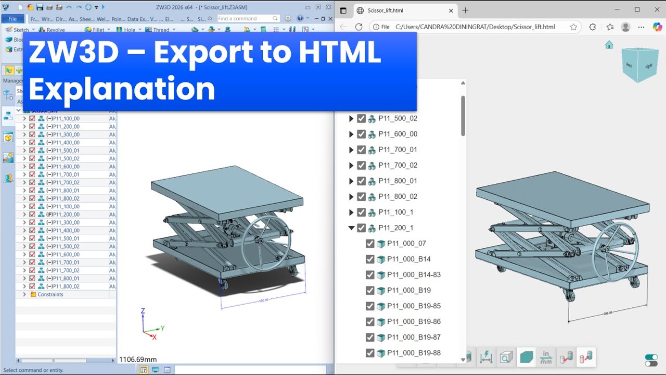The width and height of the screenshot is (666, 375).
Task: Uncheck P11_000_B19-88 part in HTML viewer
Action: 370,353
